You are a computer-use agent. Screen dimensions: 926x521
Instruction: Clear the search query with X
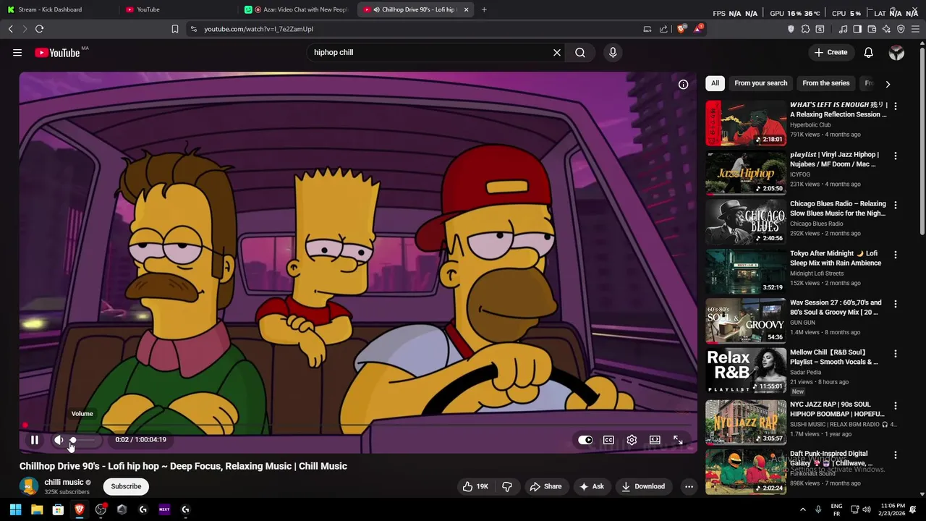557,52
